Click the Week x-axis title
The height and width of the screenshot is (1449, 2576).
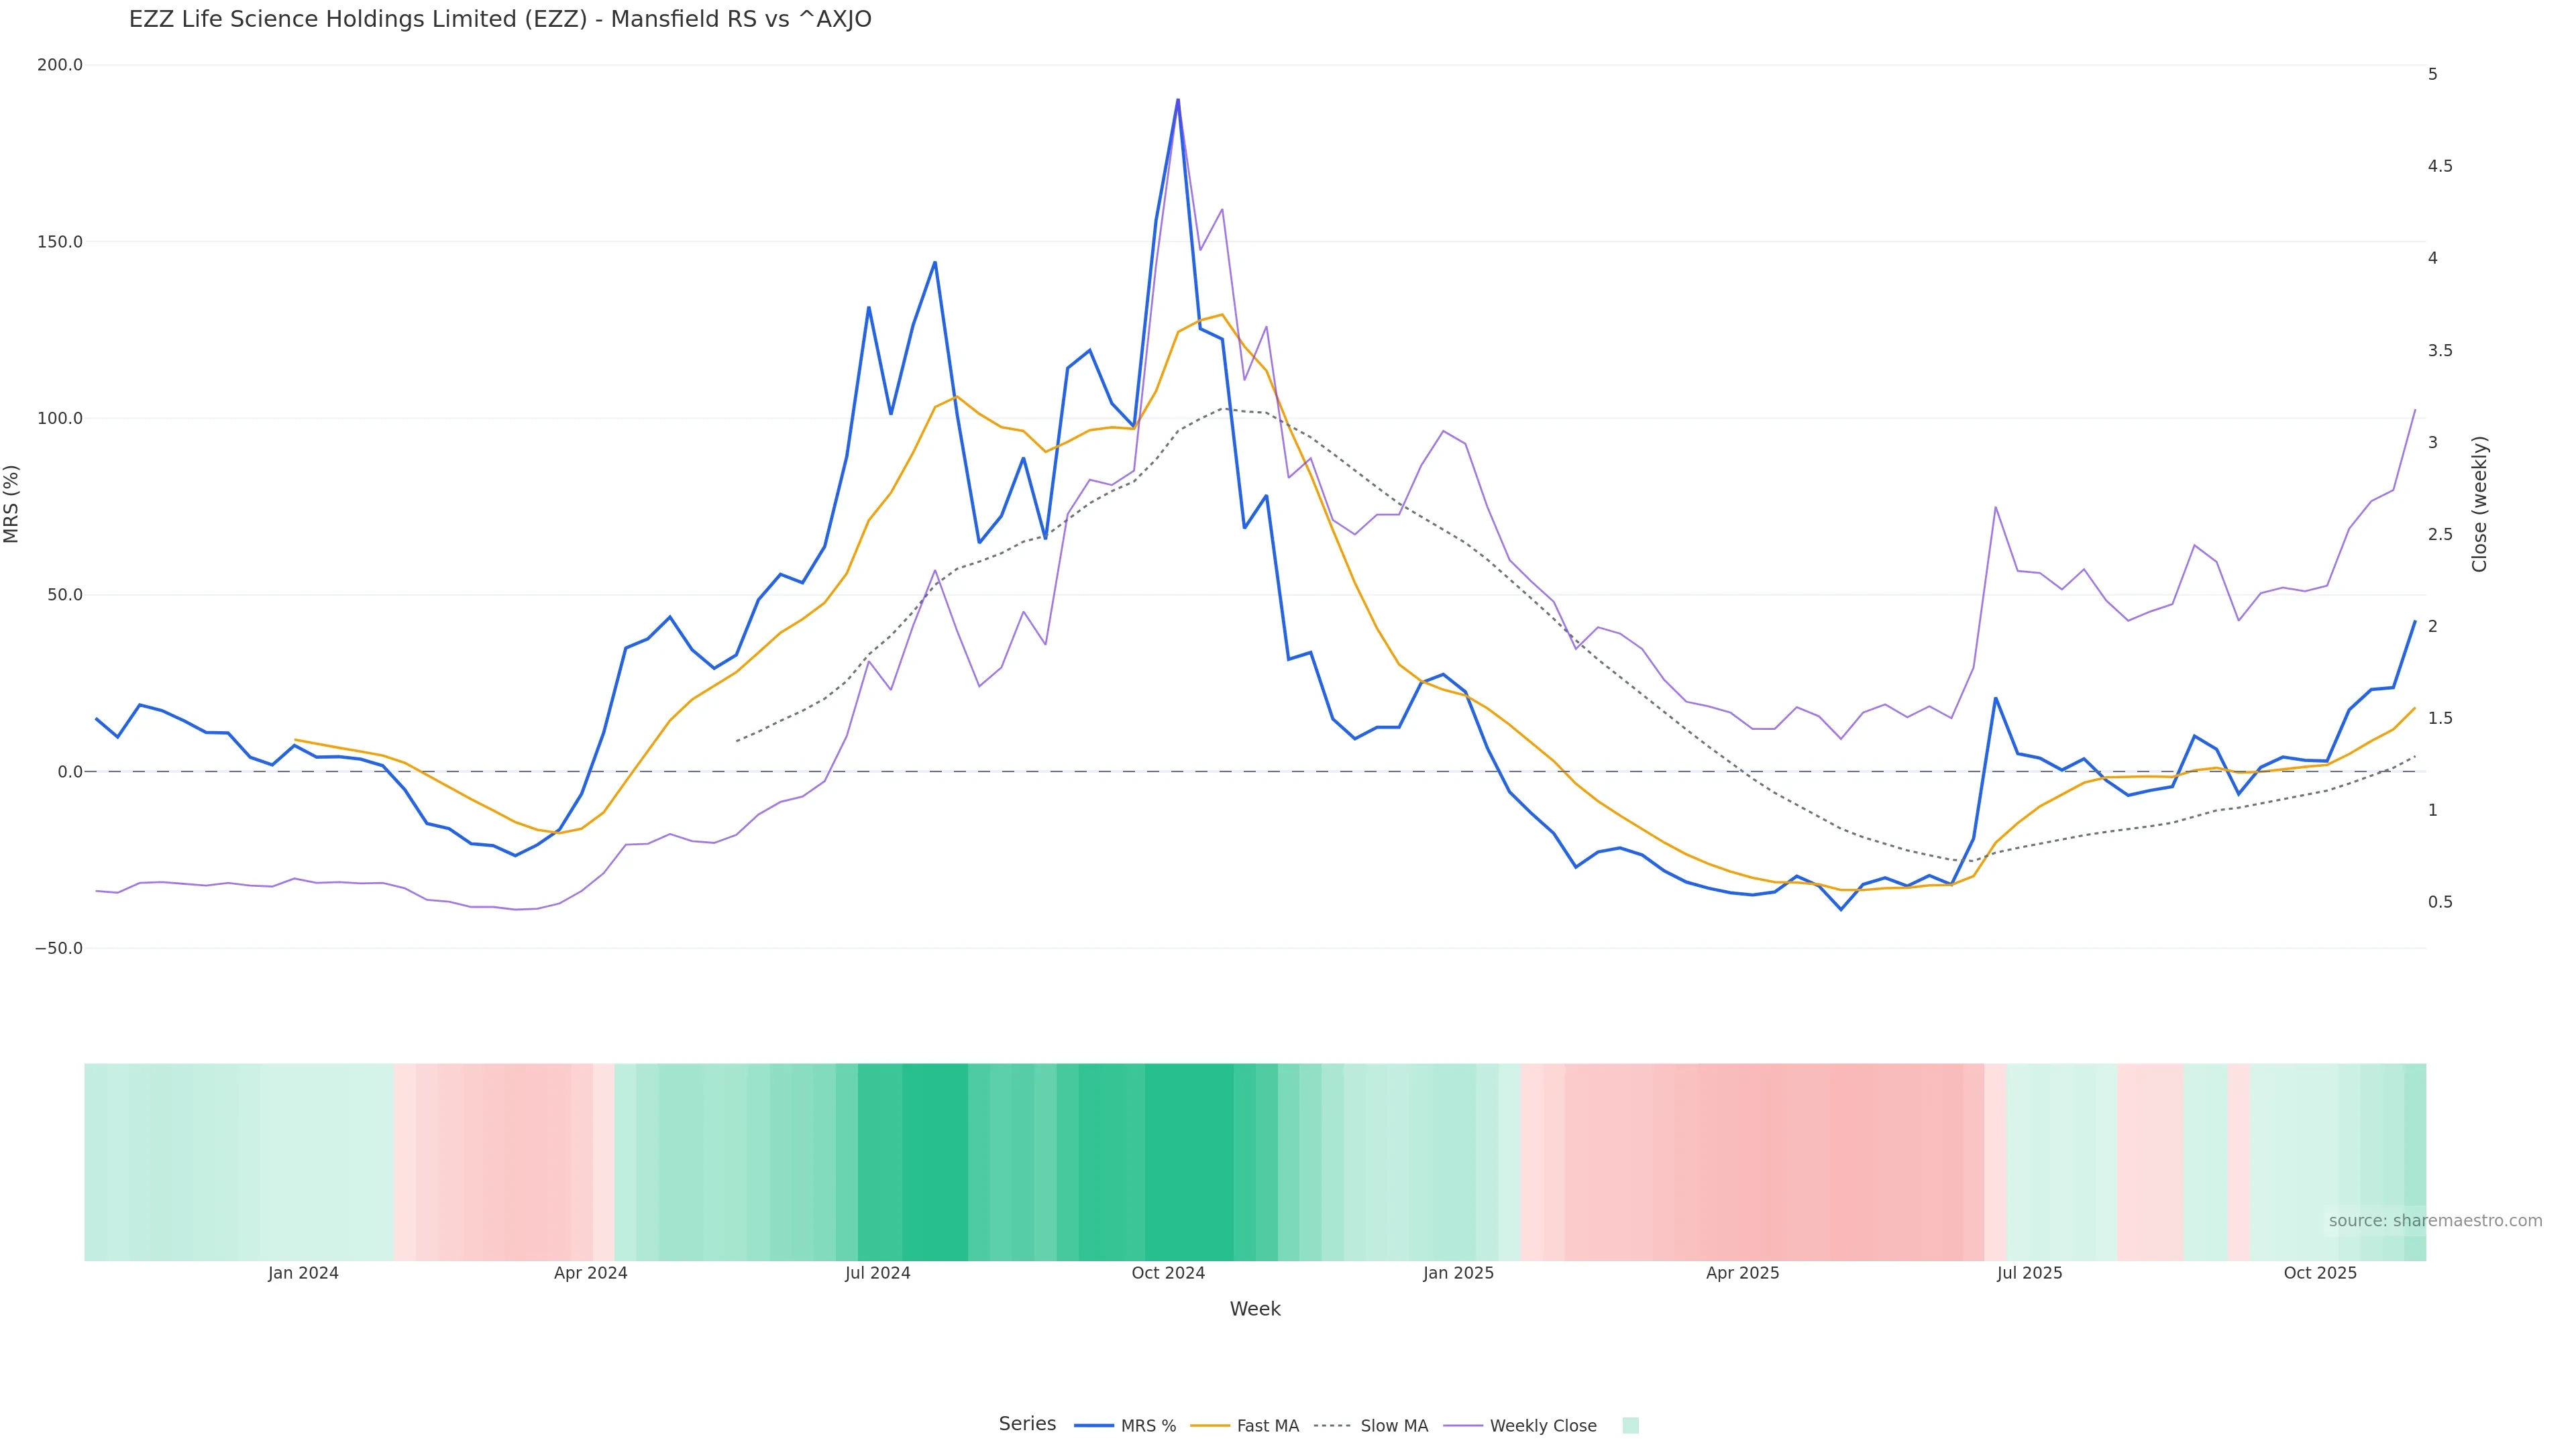(1255, 1309)
